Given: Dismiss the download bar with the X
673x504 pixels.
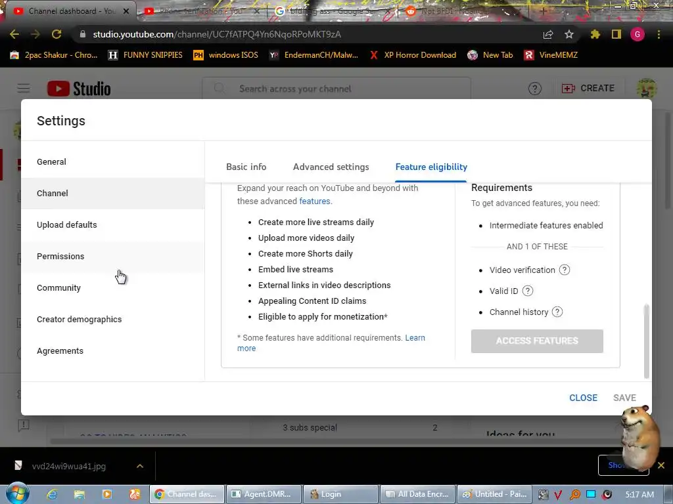Looking at the screenshot, I should click(661, 465).
